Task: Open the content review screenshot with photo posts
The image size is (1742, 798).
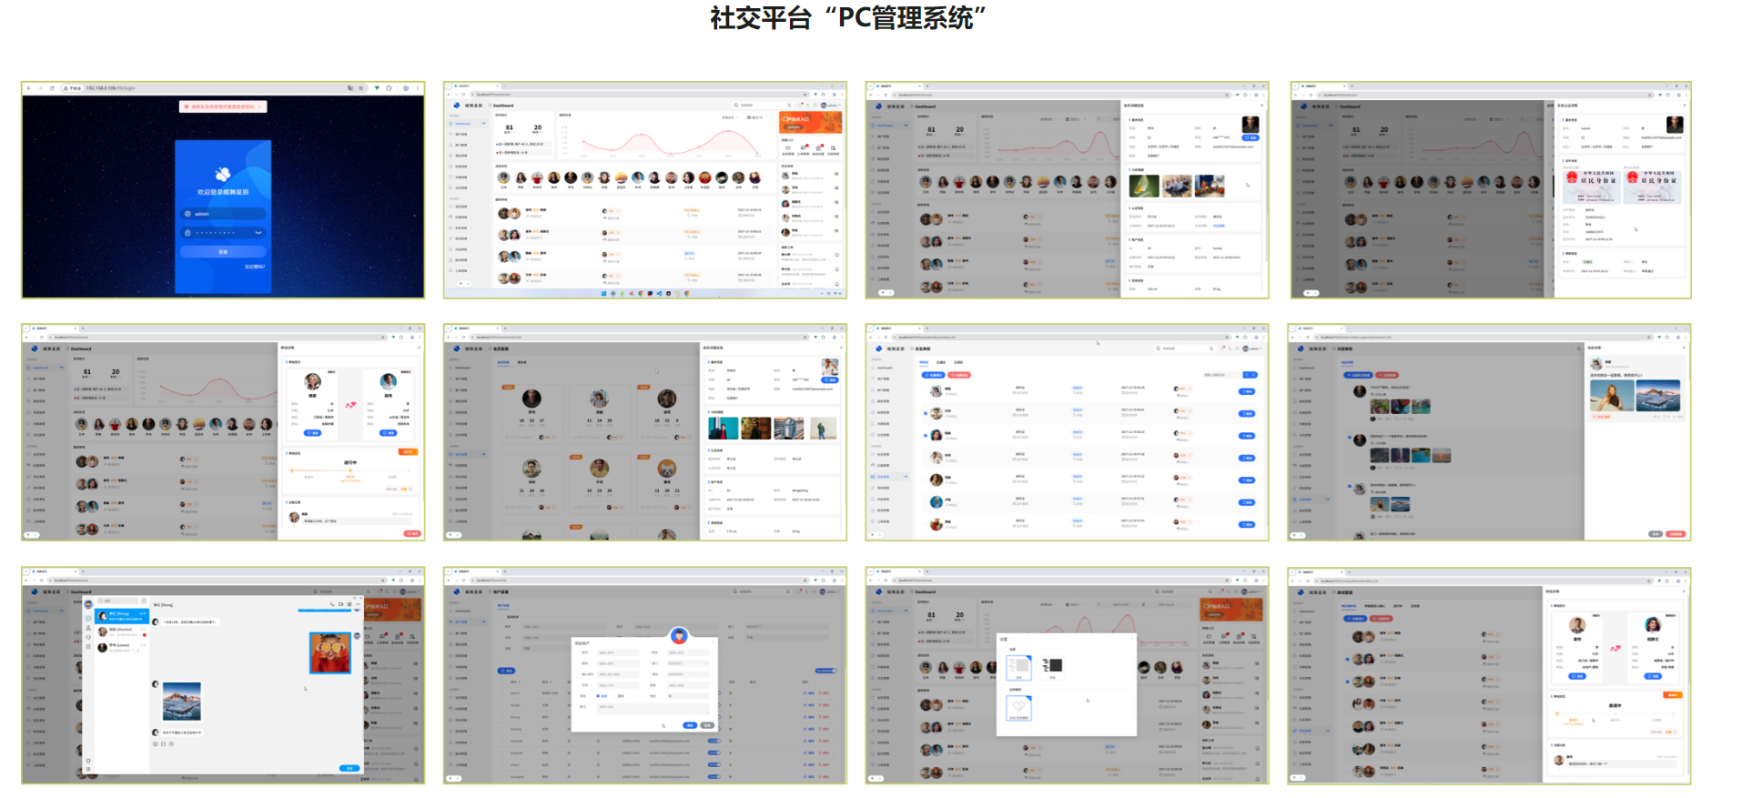Action: click(x=1489, y=432)
